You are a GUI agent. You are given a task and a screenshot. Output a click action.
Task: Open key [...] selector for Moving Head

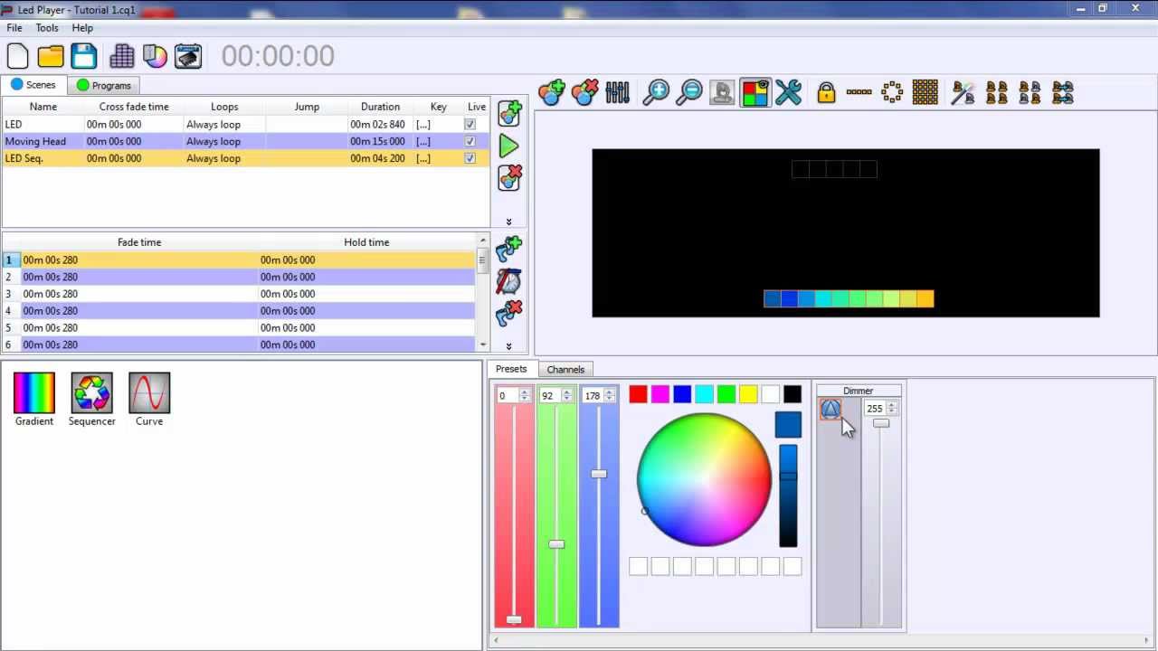click(x=423, y=142)
